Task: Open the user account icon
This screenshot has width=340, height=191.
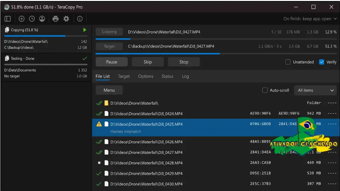Action: pyautogui.click(x=42, y=19)
